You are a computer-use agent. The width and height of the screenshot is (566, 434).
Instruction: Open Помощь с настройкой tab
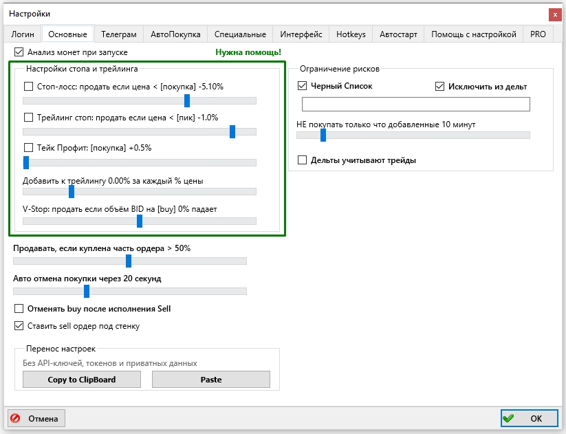tap(474, 34)
